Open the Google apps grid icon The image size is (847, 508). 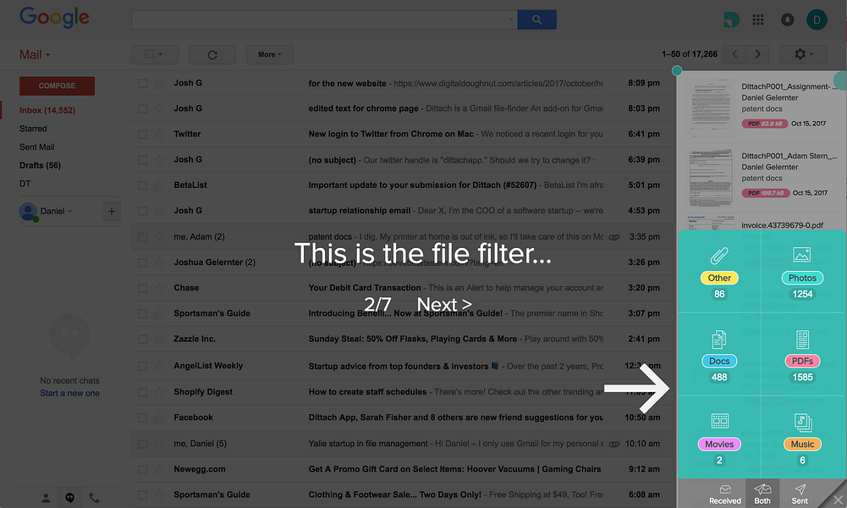[x=758, y=20]
